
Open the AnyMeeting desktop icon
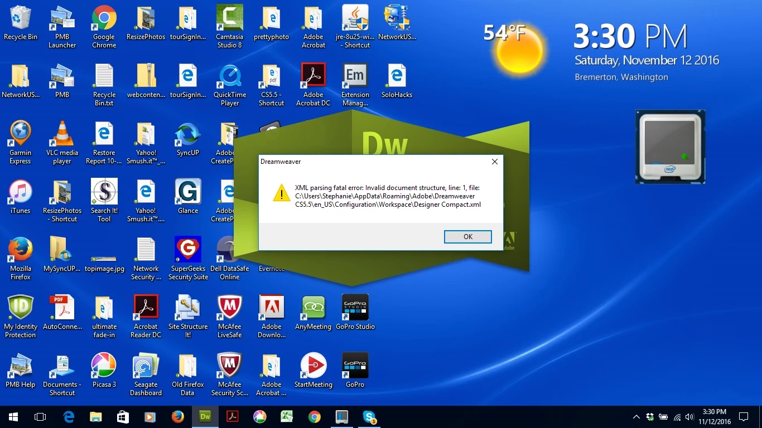(313, 313)
